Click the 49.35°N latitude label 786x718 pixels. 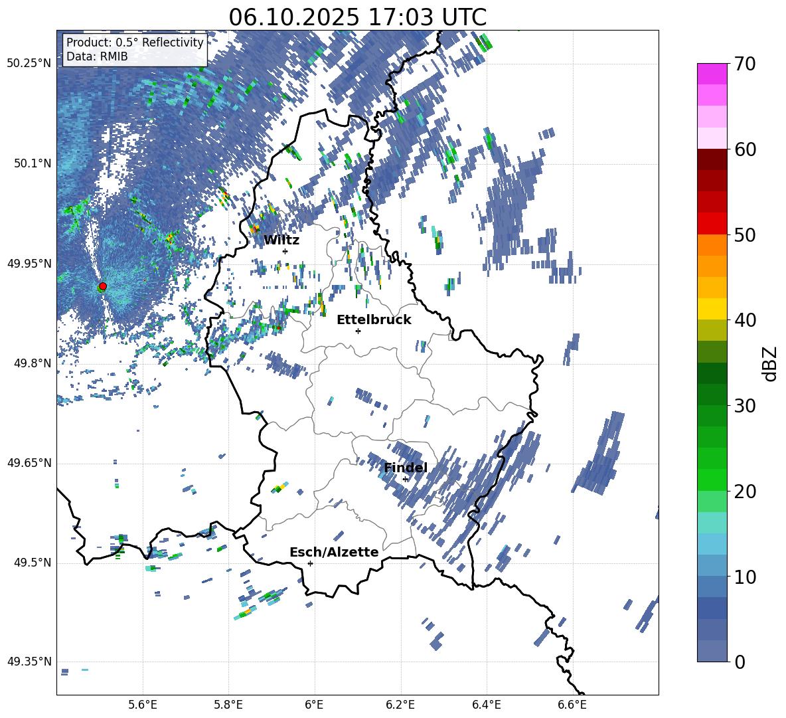[29, 662]
